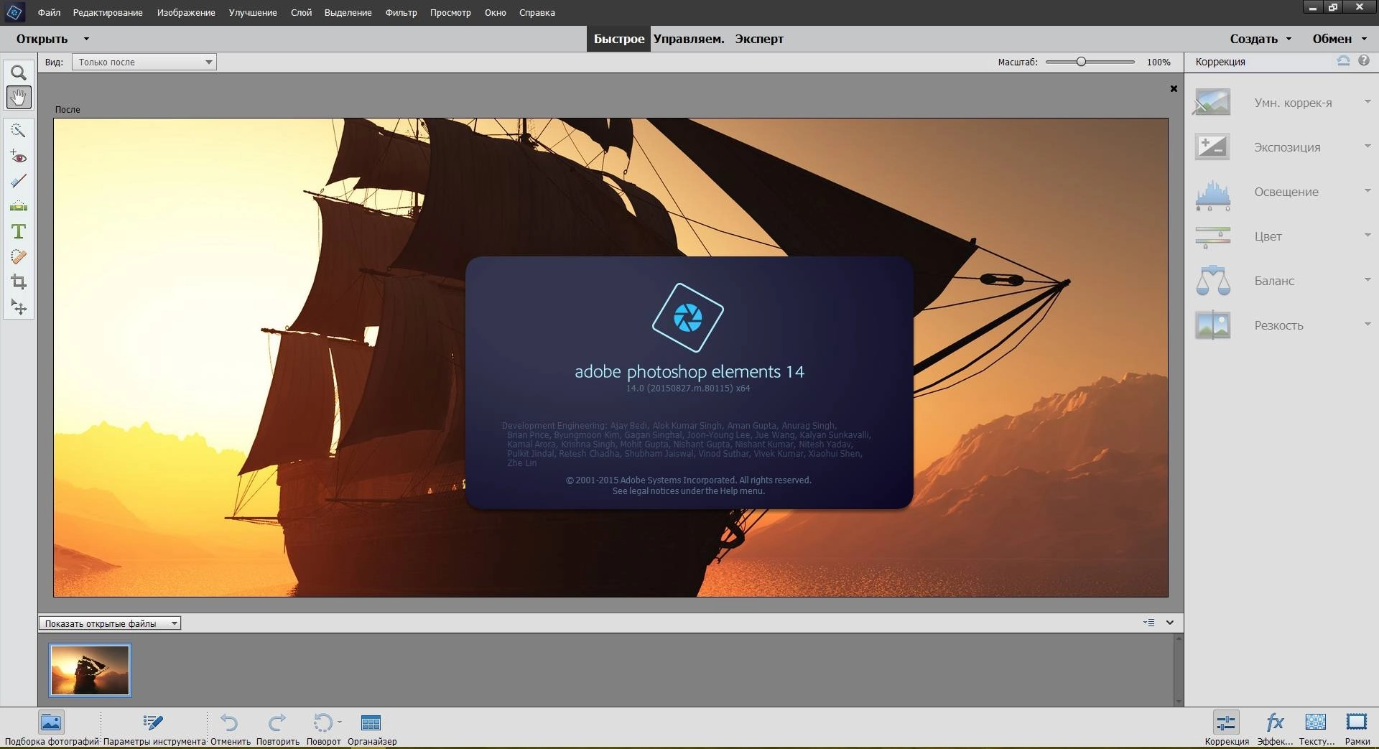Viewport: 1379px width, 749px height.
Task: Expand the Экспозиция adjustment
Action: pyautogui.click(x=1368, y=146)
